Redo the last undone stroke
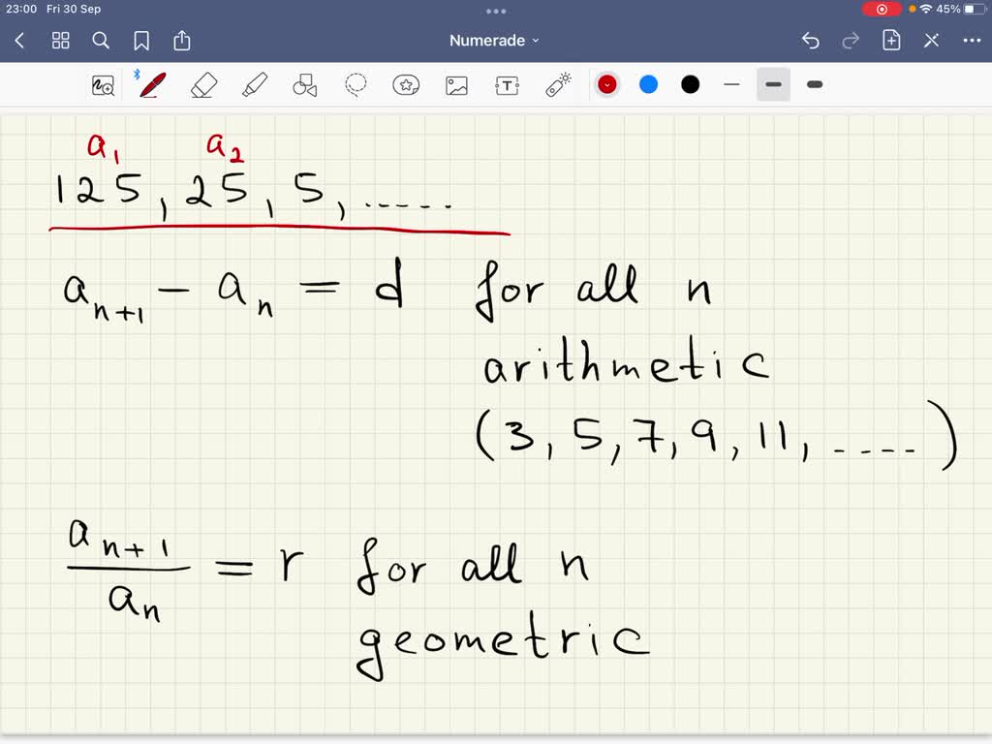Viewport: 992px width, 744px height. [851, 41]
